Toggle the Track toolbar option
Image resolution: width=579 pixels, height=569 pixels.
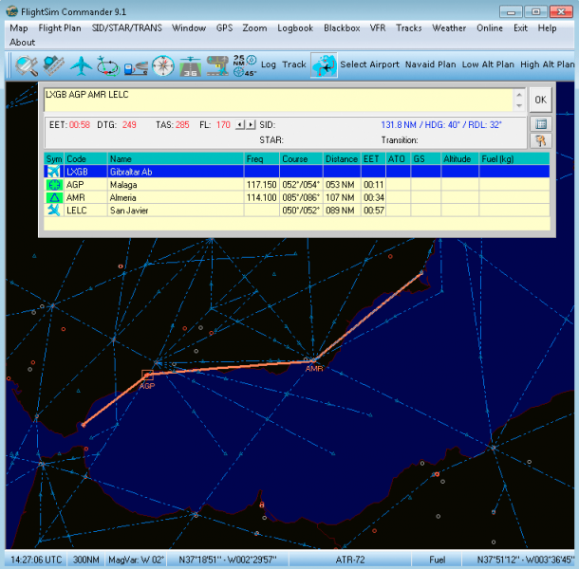pos(294,64)
